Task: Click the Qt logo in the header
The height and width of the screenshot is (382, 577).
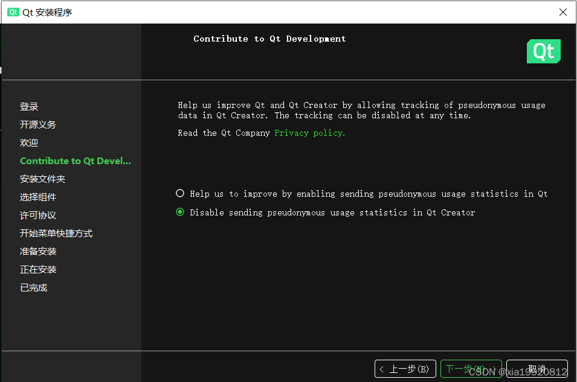Action: pyautogui.click(x=544, y=51)
